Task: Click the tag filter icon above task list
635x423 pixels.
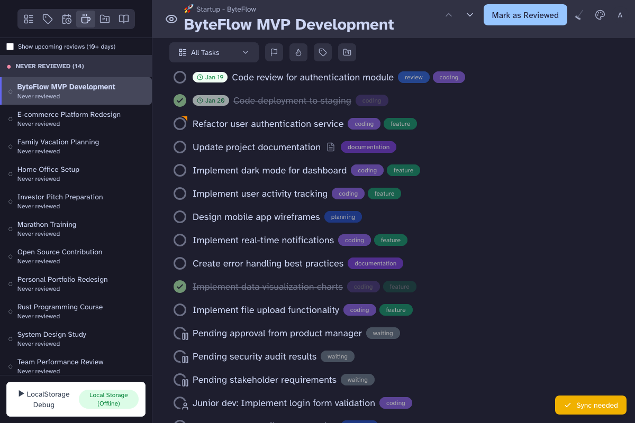Action: coord(323,52)
